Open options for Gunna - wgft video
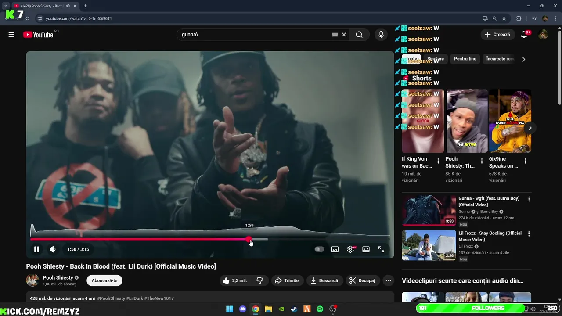This screenshot has height=316, width=562. tap(529, 199)
